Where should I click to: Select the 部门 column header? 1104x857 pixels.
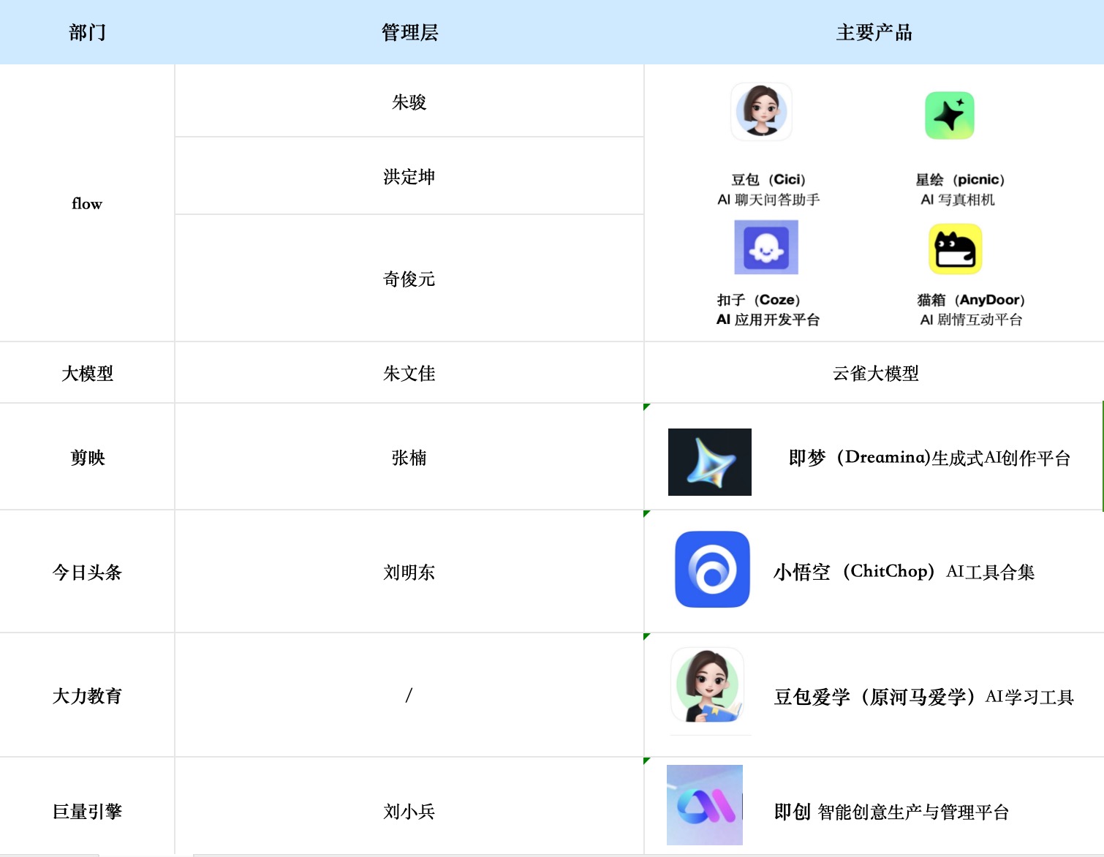87,32
